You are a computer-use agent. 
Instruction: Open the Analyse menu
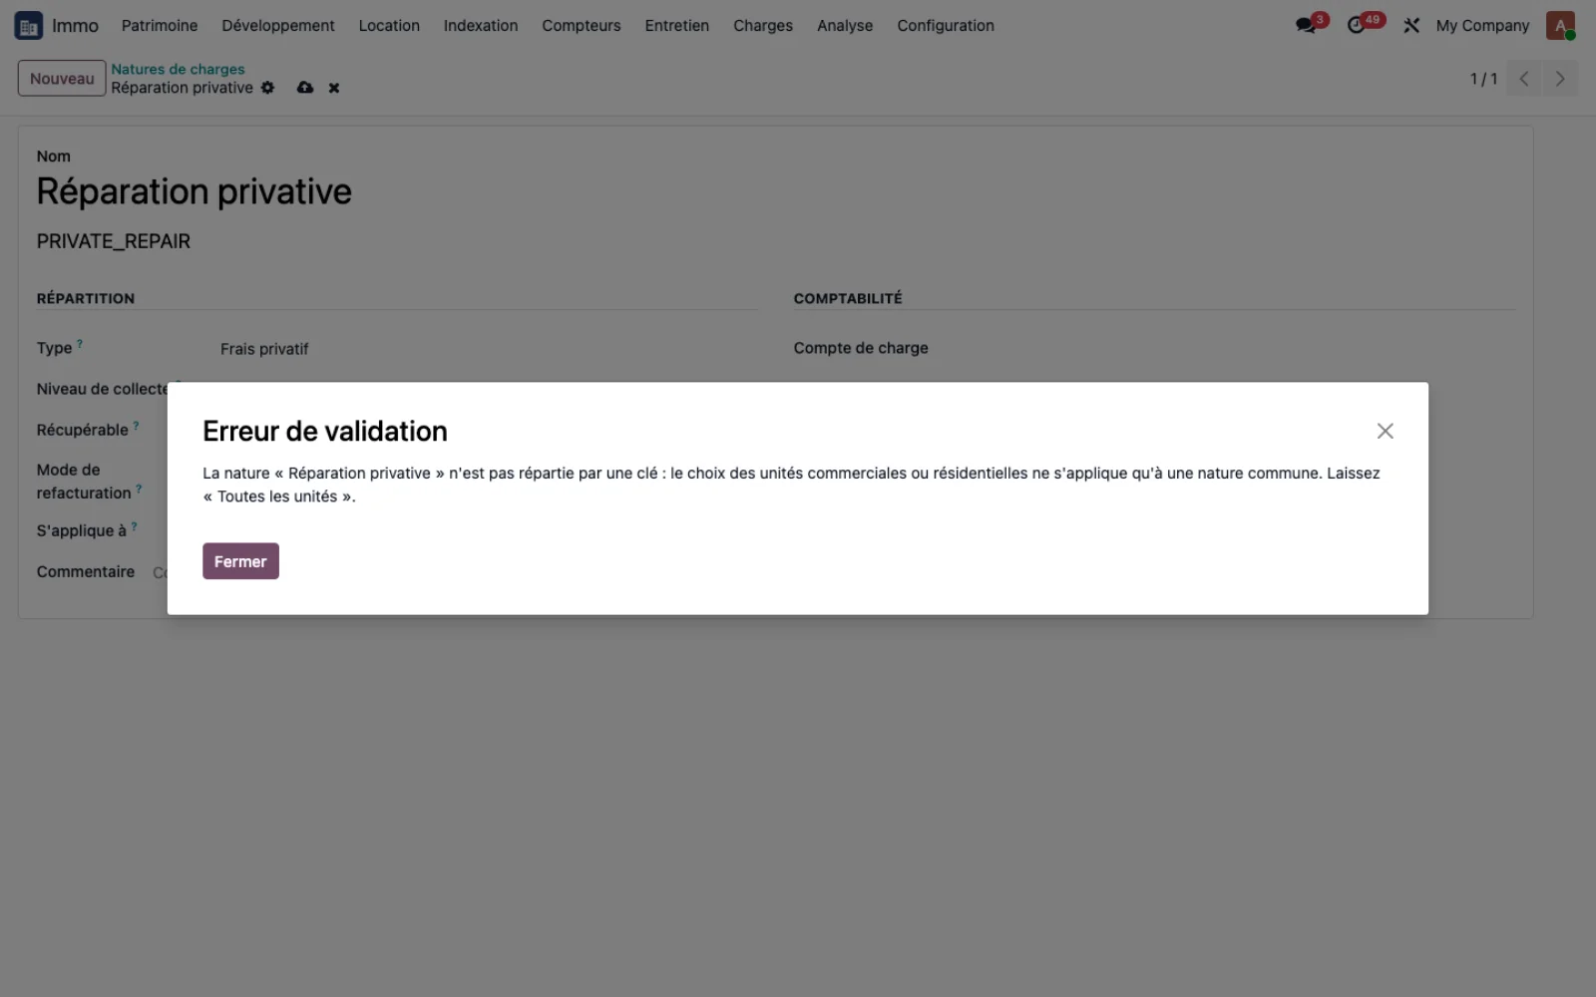point(845,26)
